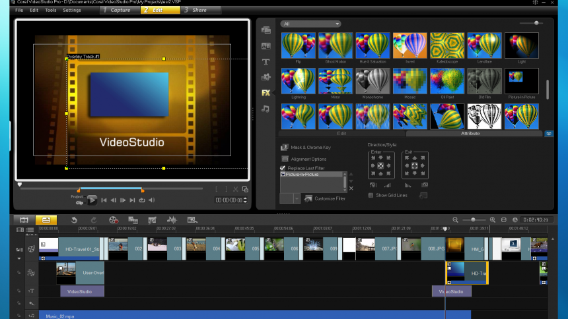The image size is (568, 319).
Task: Jump to start of clip
Action: pyautogui.click(x=104, y=200)
